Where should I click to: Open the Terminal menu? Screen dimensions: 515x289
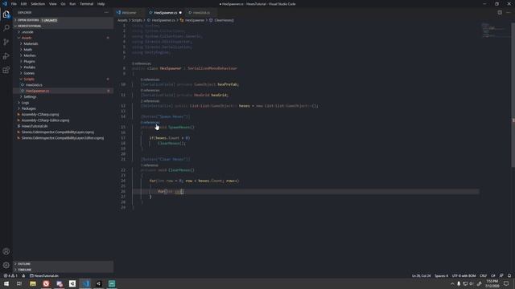[x=86, y=4]
